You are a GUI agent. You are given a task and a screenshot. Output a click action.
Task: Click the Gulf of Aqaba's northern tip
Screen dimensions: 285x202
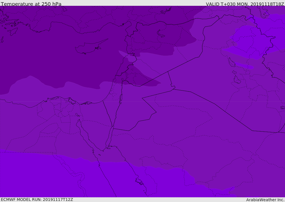tap(113, 127)
